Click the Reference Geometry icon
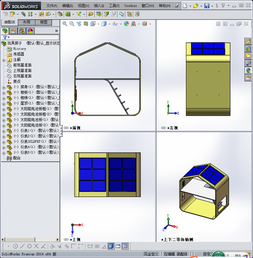This screenshot has height=258, width=253. tap(79, 14)
